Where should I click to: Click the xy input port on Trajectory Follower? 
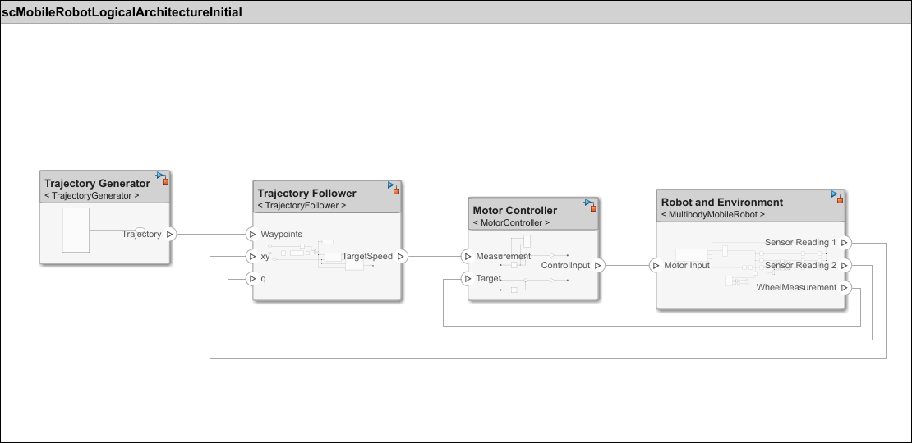pyautogui.click(x=253, y=256)
